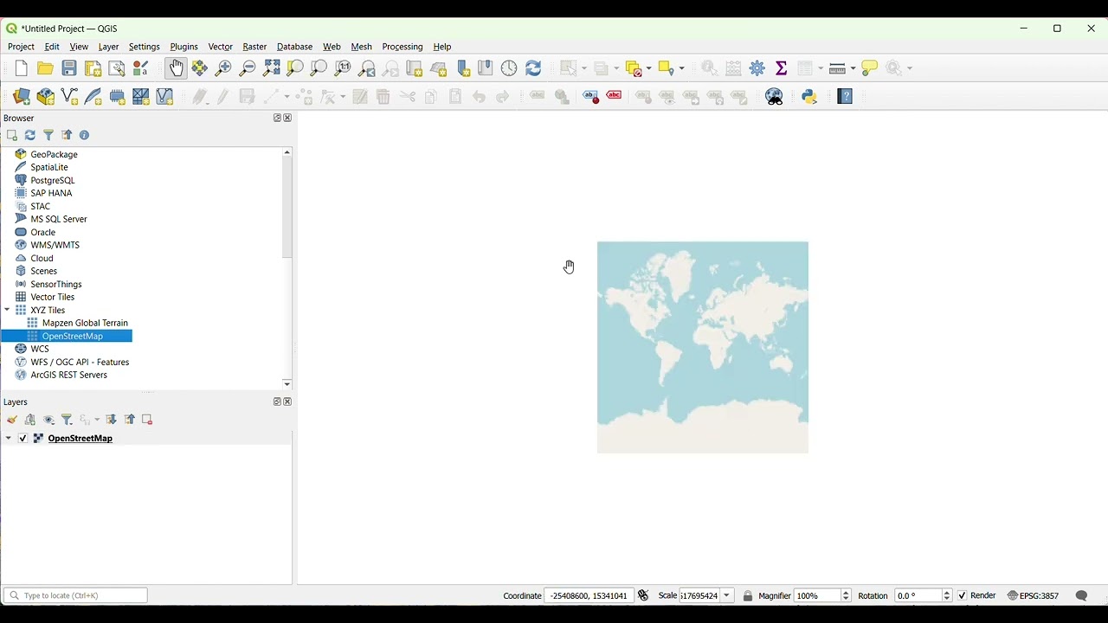Refresh the Browser panel
The width and height of the screenshot is (1108, 623).
30,135
